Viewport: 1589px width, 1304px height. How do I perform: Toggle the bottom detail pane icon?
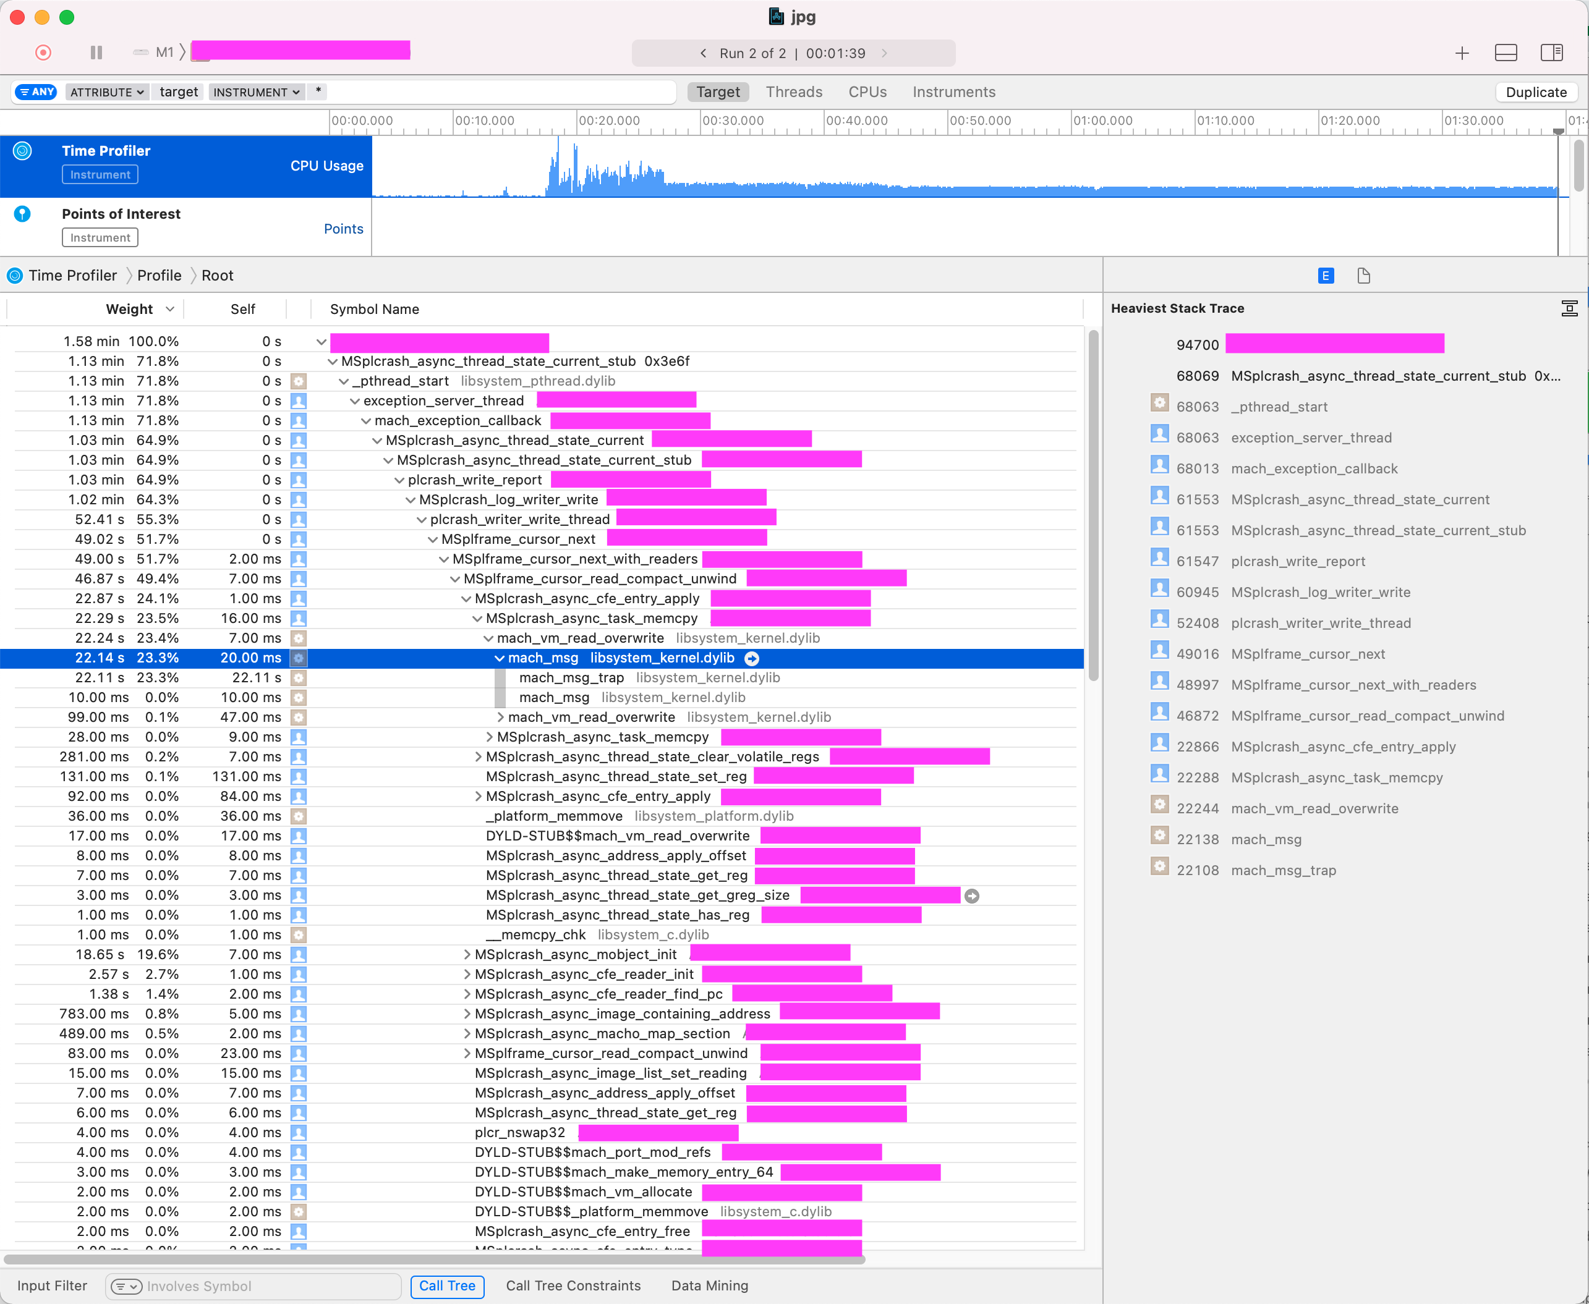(1506, 53)
